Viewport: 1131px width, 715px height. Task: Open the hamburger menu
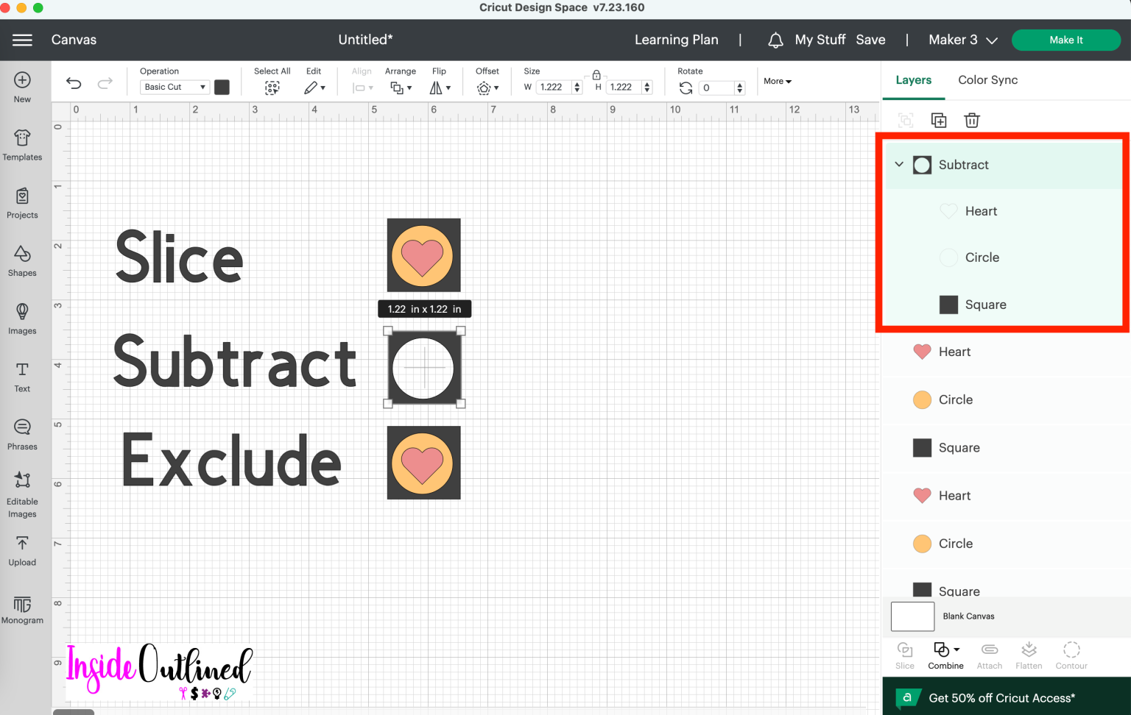[x=22, y=40]
